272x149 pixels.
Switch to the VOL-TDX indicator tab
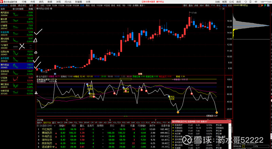point(117,123)
